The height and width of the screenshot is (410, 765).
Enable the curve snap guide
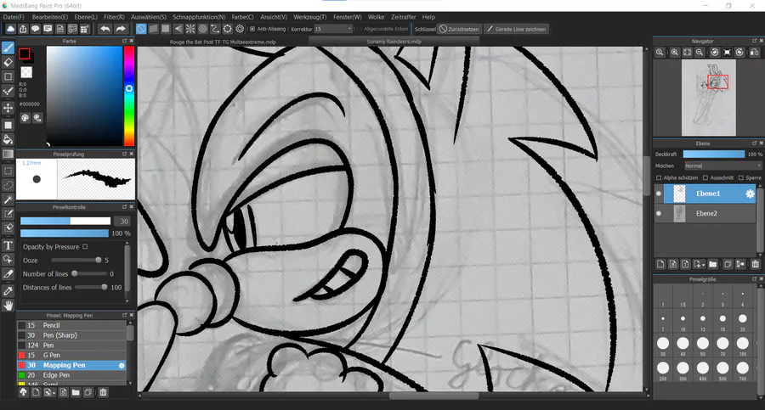point(215,29)
